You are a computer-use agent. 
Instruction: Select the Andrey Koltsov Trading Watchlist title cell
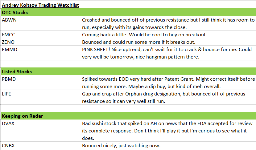coord(40,5)
